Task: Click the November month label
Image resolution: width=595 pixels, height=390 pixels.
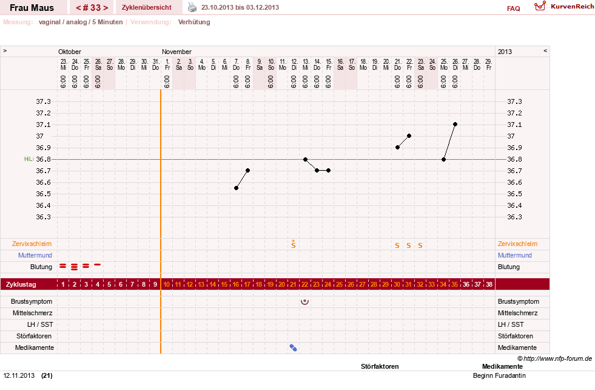Action: tap(176, 52)
